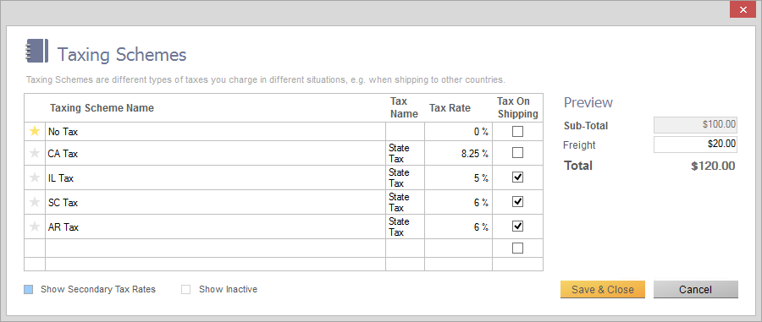
Task: Mark IL Tax star as default
Action: pyautogui.click(x=35, y=178)
